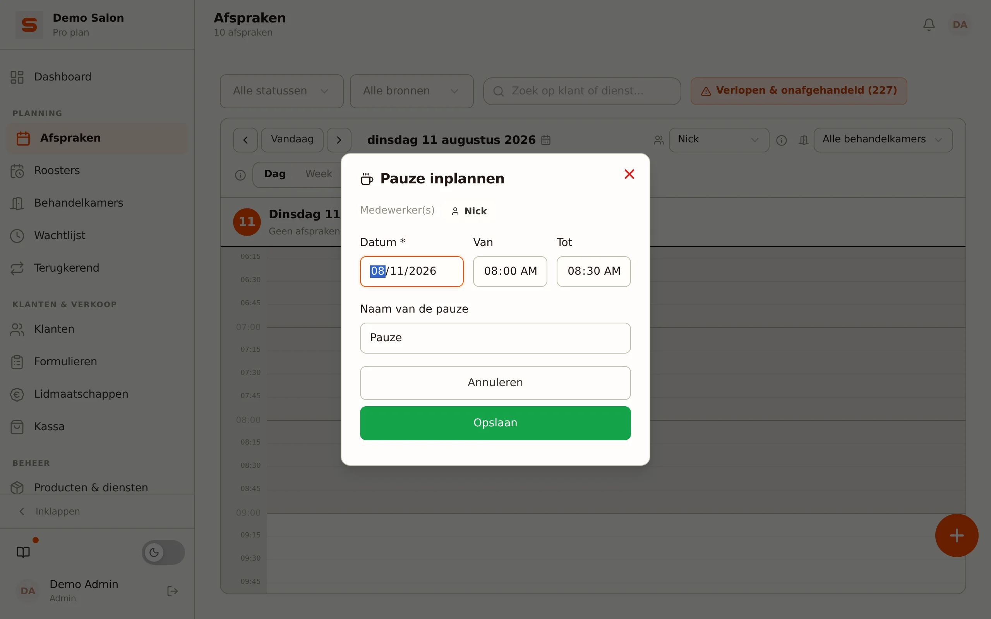Open the Alle bronnen dropdown

pos(411,91)
